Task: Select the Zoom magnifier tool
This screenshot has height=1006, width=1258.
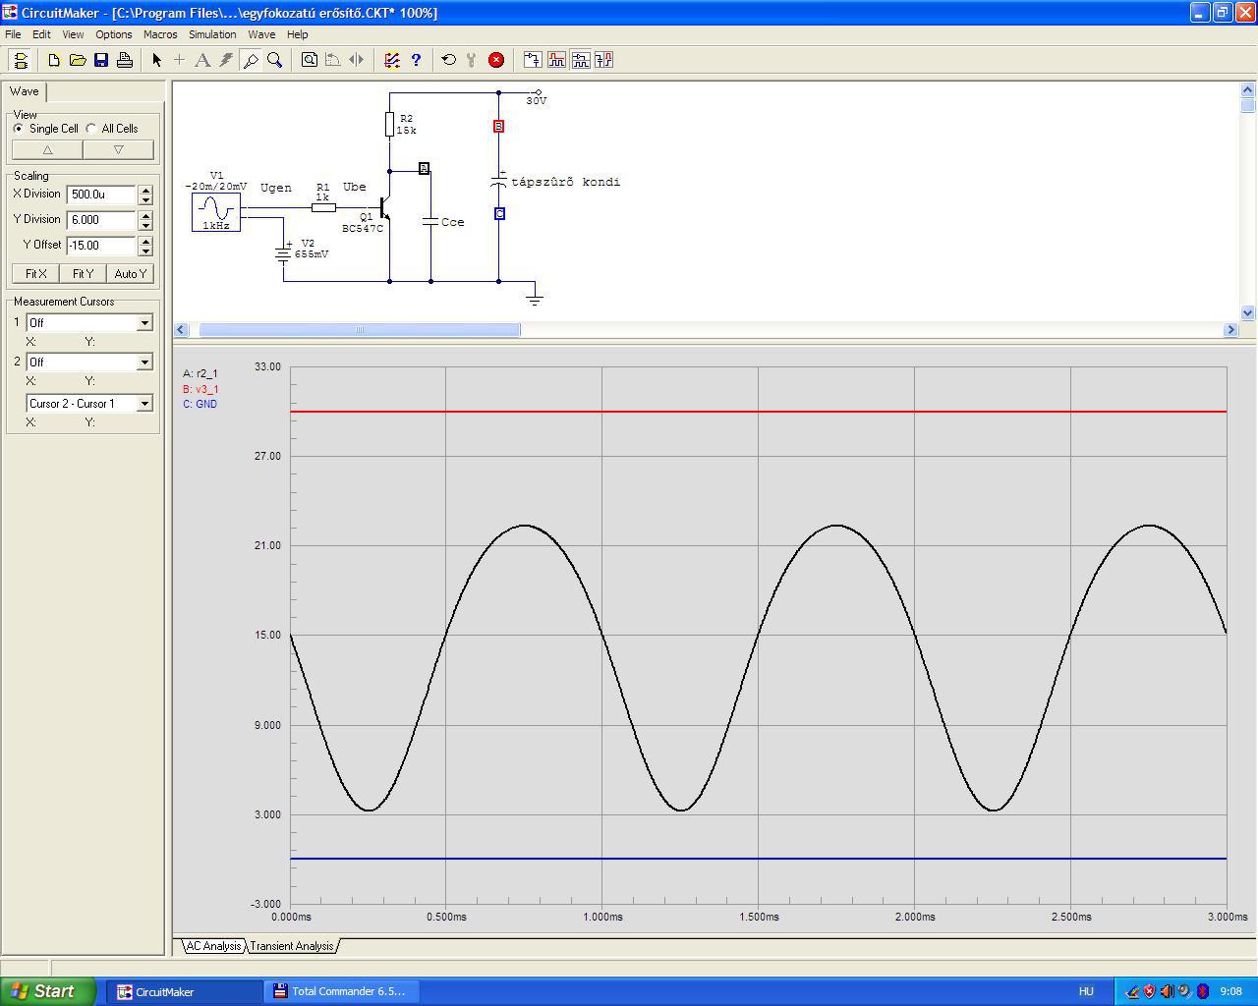Action: click(x=274, y=60)
